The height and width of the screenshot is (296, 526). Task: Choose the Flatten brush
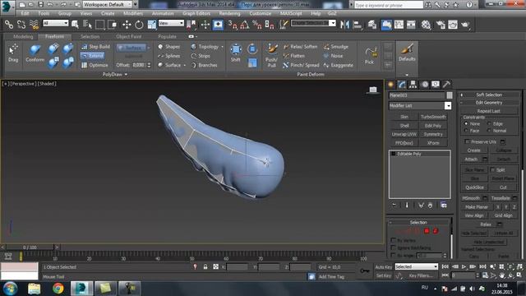[x=294, y=56]
